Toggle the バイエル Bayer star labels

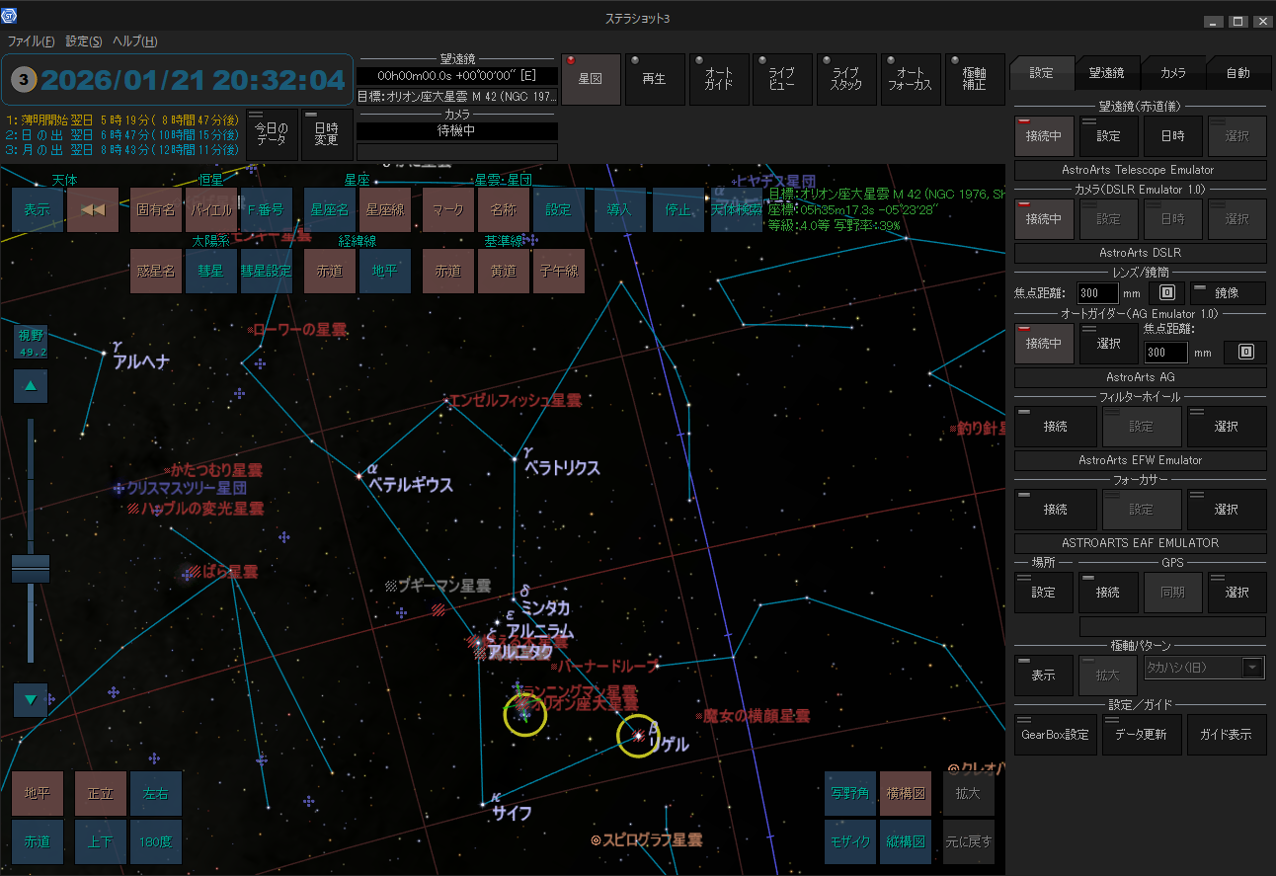click(211, 210)
